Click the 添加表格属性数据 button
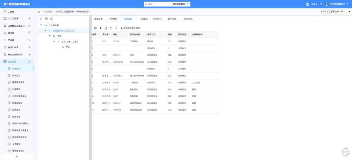Viewport: 352px width, 160px height. pos(130,28)
